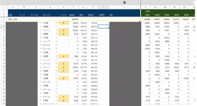
Task: Select column AB header
Action: (165, 7)
